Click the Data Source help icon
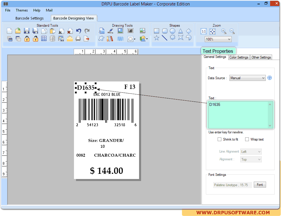The height and width of the screenshot is (216, 281). [x=269, y=78]
